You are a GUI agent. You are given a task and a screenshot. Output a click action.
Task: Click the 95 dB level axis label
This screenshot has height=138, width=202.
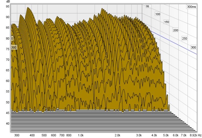coord(8,6)
